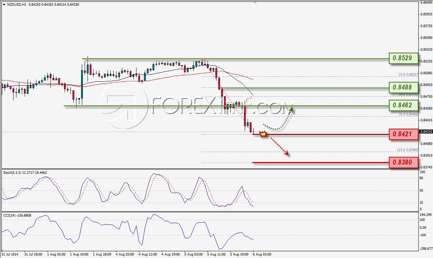Select the red 0.8380 target label
The image size is (433, 258).
[403, 163]
